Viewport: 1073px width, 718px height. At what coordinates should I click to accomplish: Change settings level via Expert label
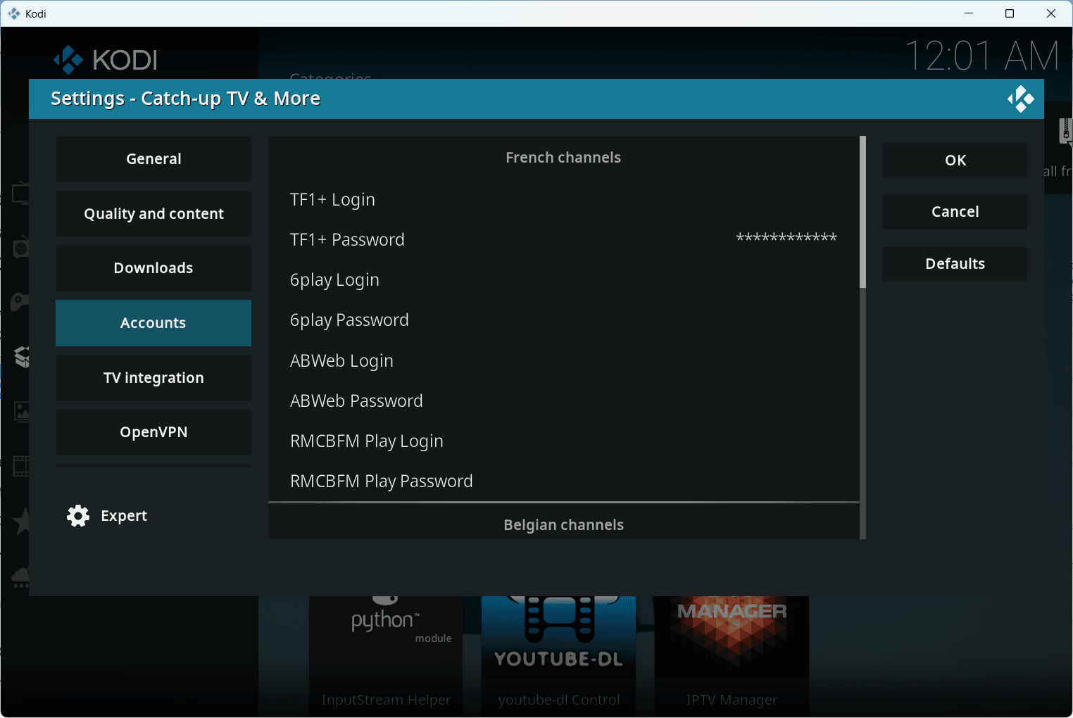coord(124,516)
